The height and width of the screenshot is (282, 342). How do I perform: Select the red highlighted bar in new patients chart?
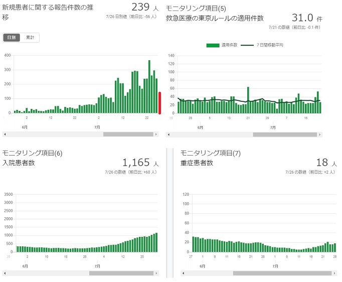159,103
